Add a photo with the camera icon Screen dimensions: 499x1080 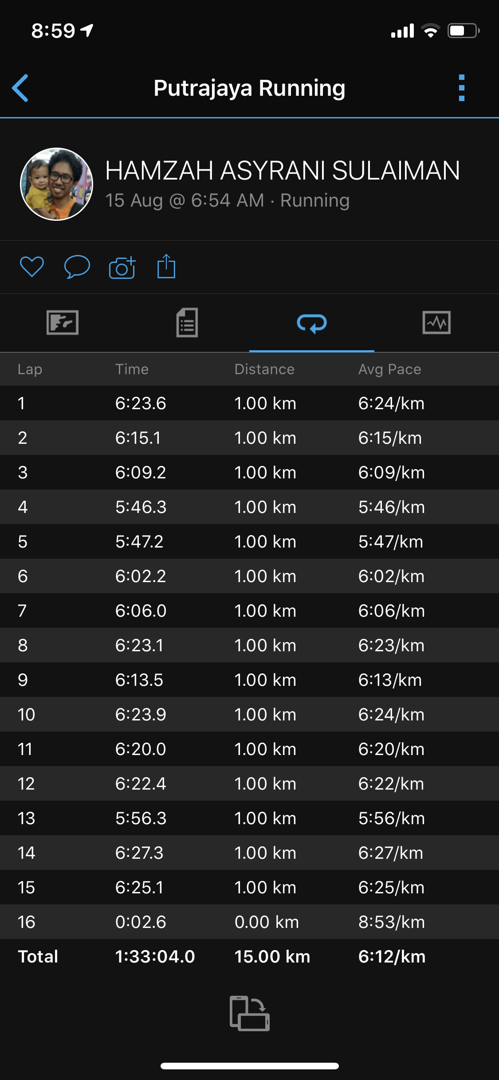(122, 267)
